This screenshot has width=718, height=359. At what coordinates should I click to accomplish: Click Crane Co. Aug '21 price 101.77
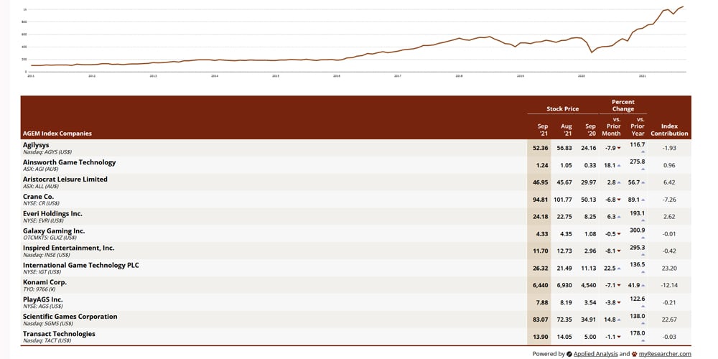pos(563,200)
